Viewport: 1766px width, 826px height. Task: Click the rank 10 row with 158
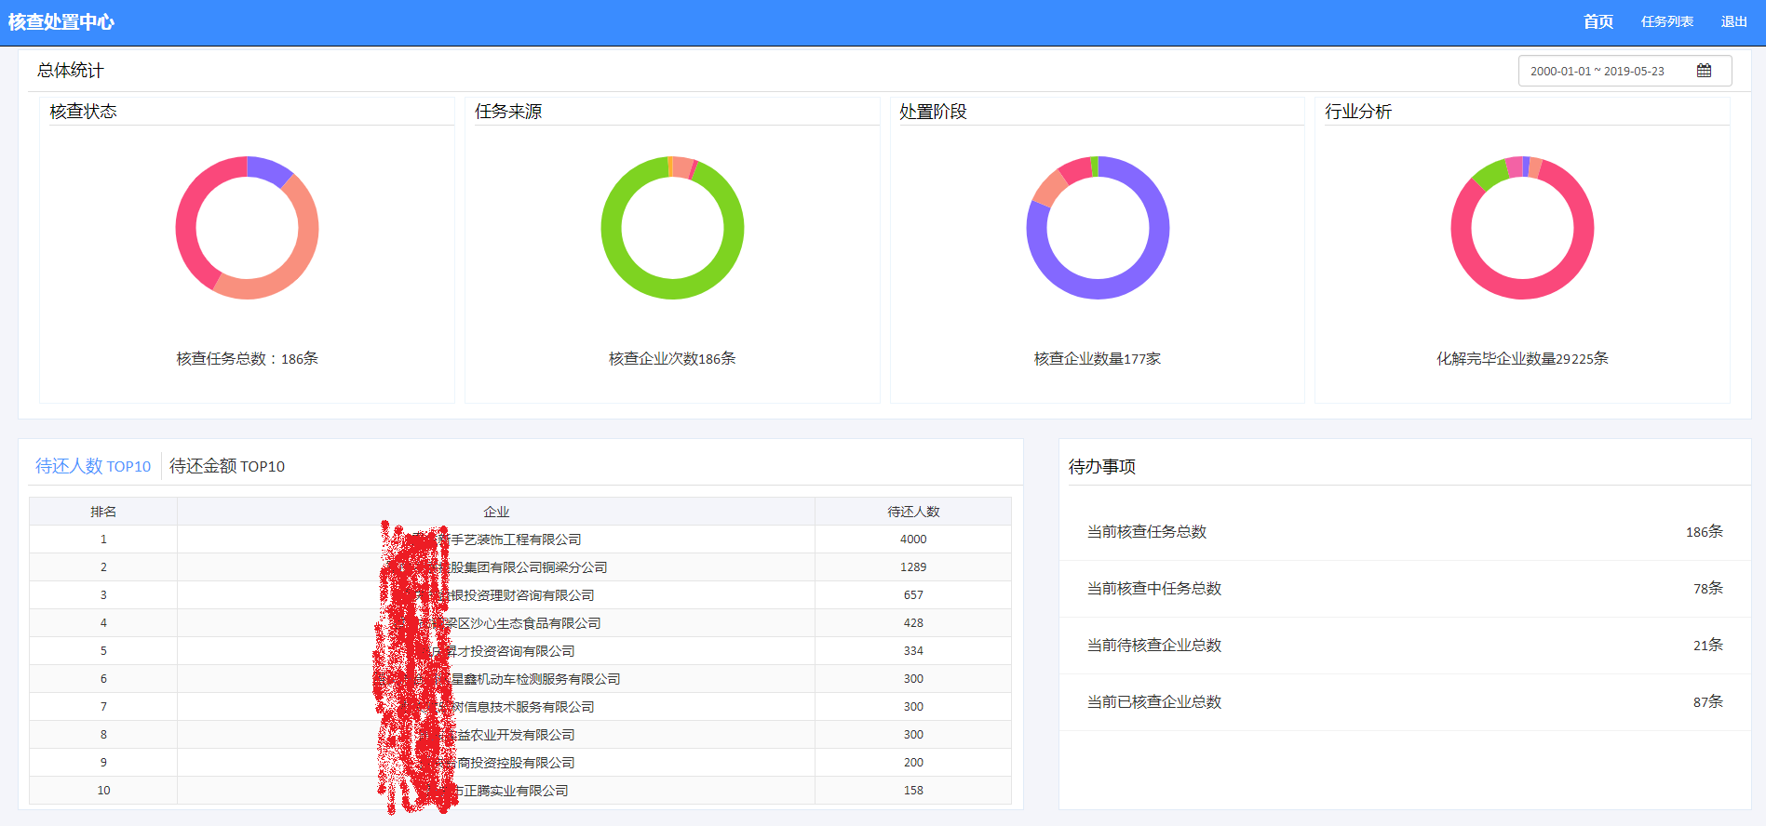pyautogui.click(x=519, y=791)
